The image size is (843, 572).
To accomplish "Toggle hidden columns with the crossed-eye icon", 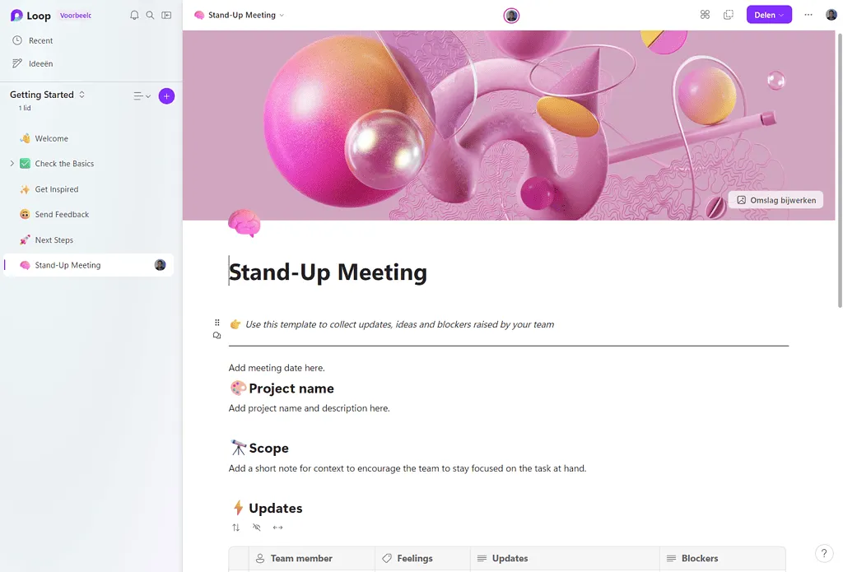I will (257, 528).
